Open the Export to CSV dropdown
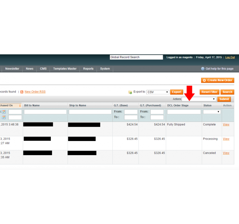 coord(158,92)
